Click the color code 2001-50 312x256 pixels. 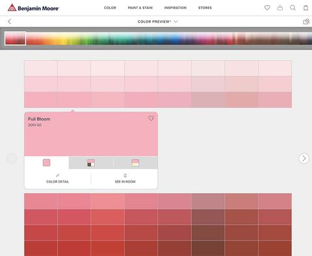[34, 125]
